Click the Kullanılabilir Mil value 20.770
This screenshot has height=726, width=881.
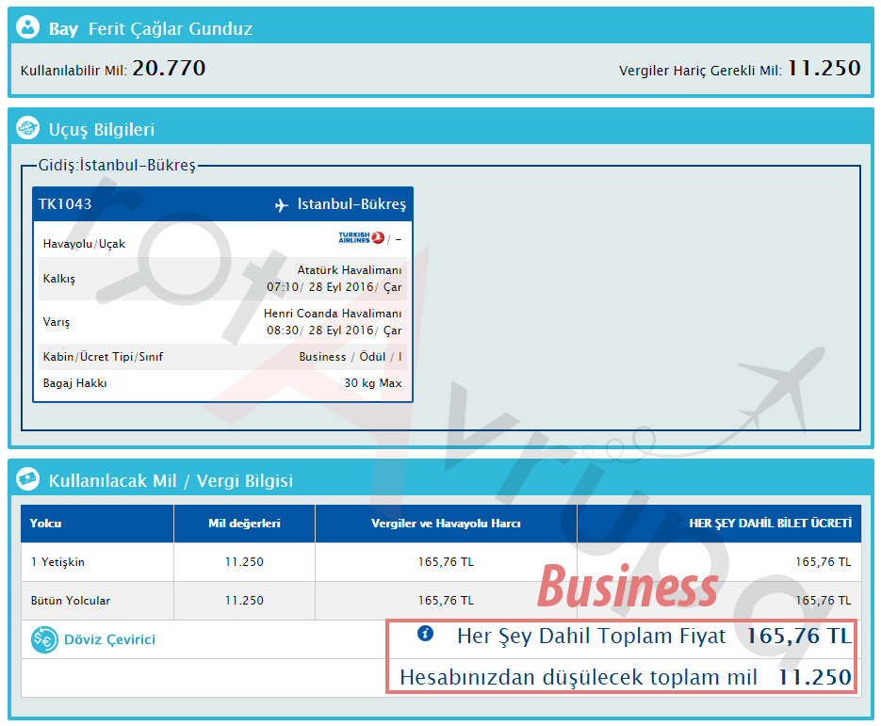[x=169, y=68]
